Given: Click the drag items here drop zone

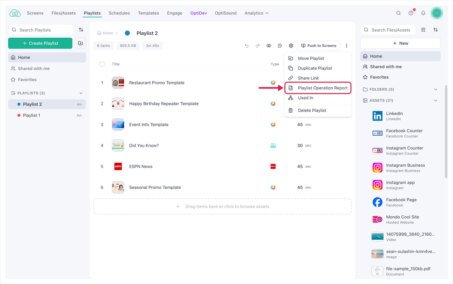Looking at the screenshot, I should (222, 206).
